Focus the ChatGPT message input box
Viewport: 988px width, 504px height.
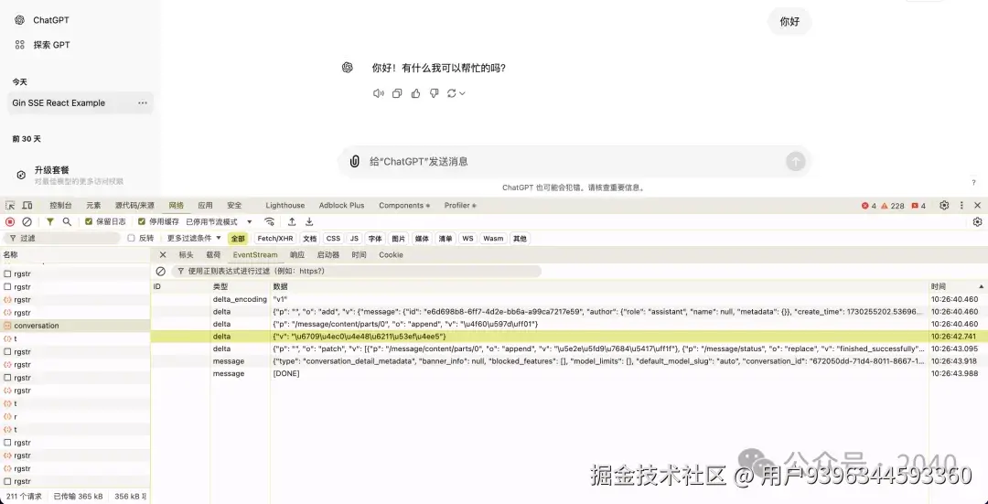pos(574,161)
